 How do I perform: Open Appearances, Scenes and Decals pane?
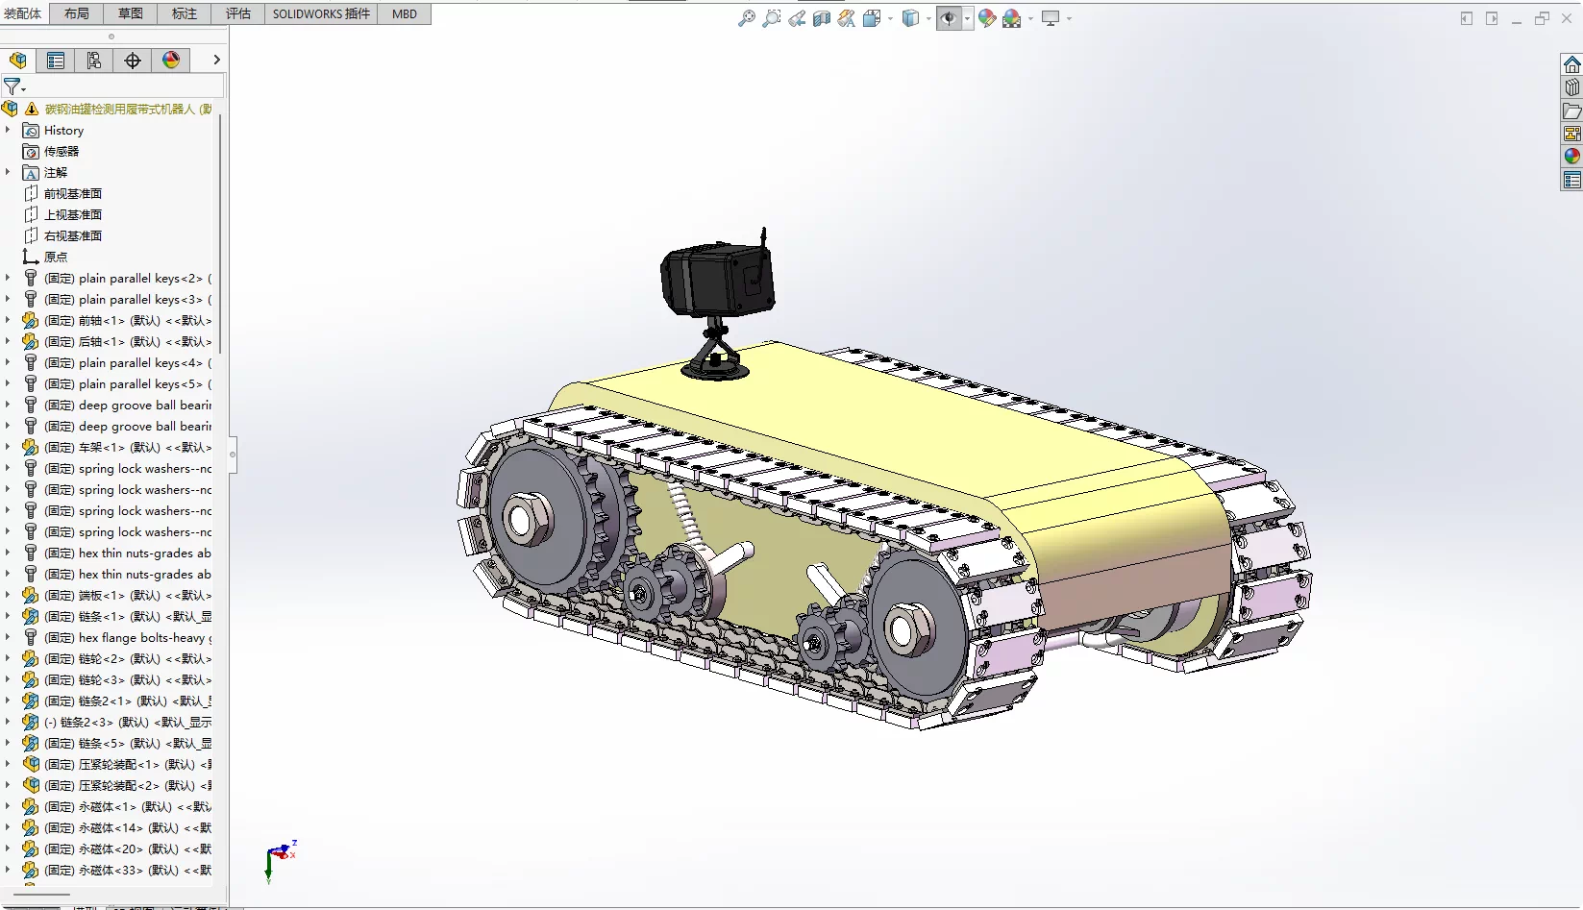[x=1571, y=156]
